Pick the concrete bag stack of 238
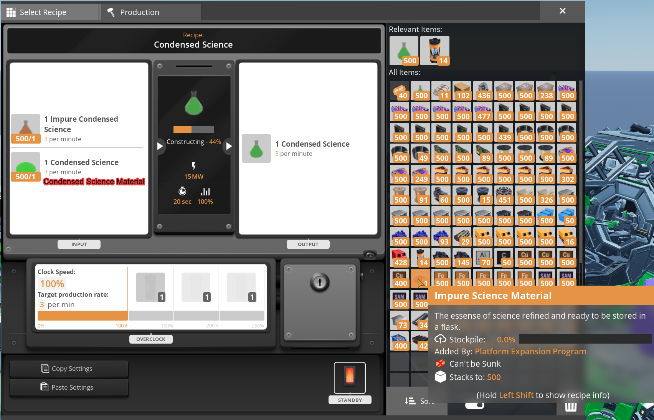The image size is (654, 420). (x=545, y=91)
